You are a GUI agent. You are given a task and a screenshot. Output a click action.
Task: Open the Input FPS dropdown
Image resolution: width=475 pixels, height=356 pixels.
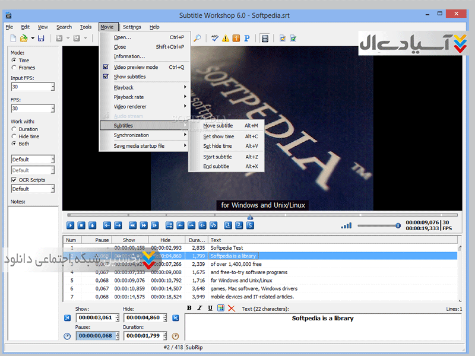point(52,87)
